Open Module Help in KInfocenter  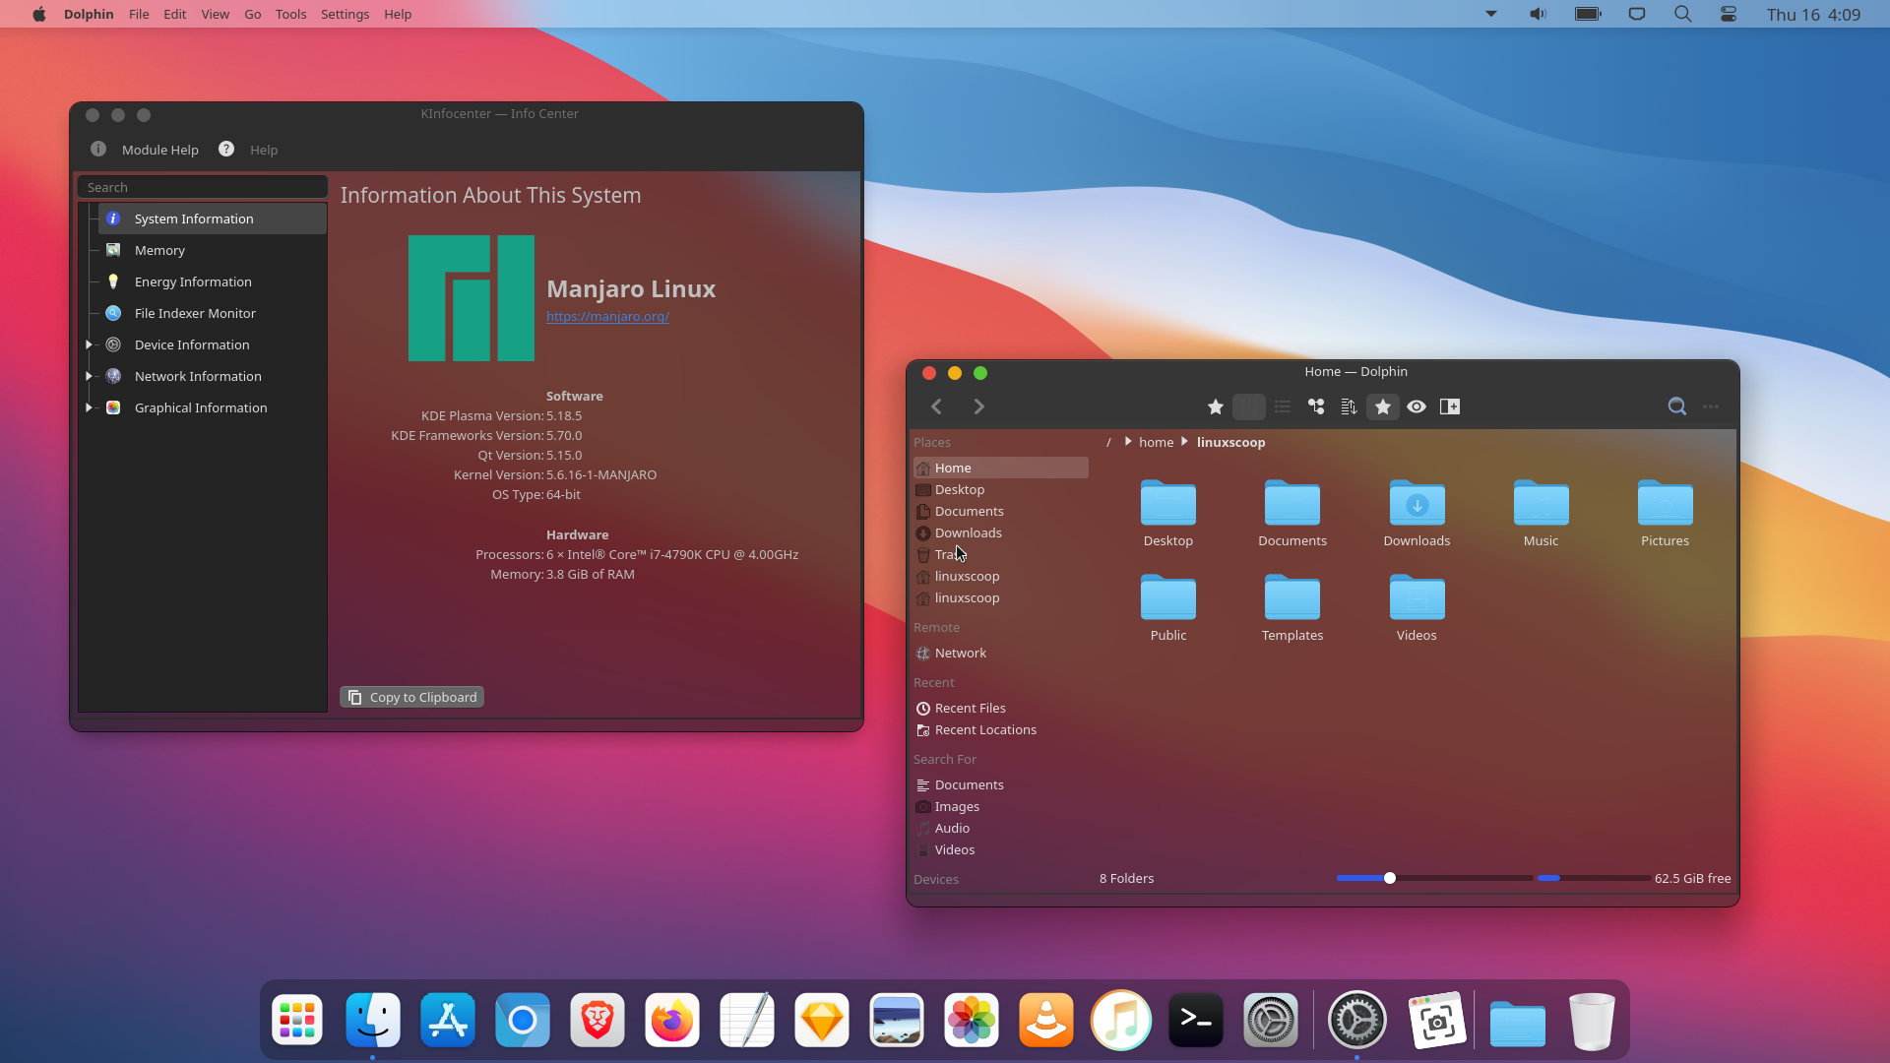[x=158, y=150]
